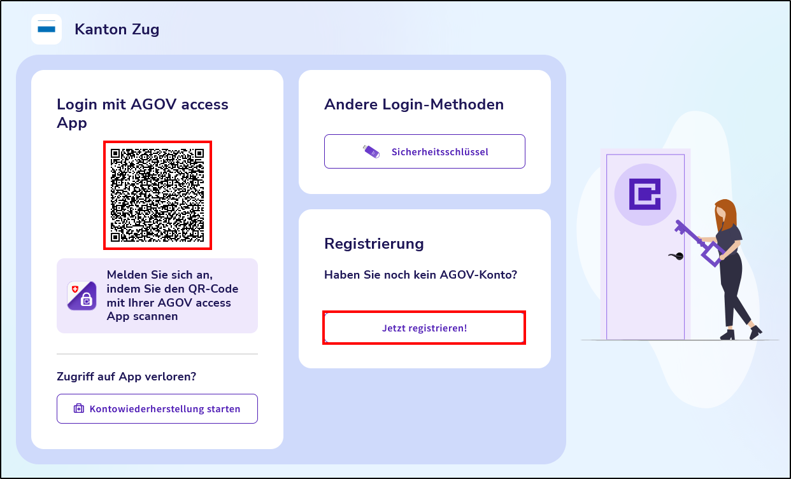Click Haben Sie noch kein AGOV-Konto? text
The height and width of the screenshot is (479, 791).
[420, 275]
